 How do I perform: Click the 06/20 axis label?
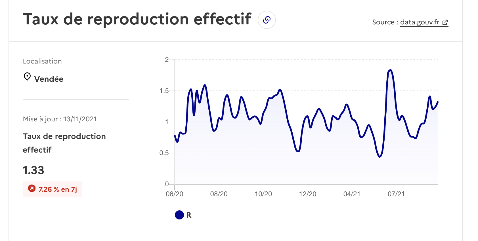pyautogui.click(x=175, y=194)
